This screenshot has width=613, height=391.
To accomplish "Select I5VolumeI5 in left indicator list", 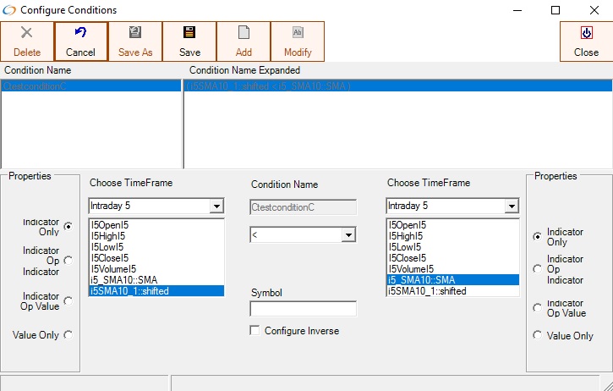I will (112, 269).
